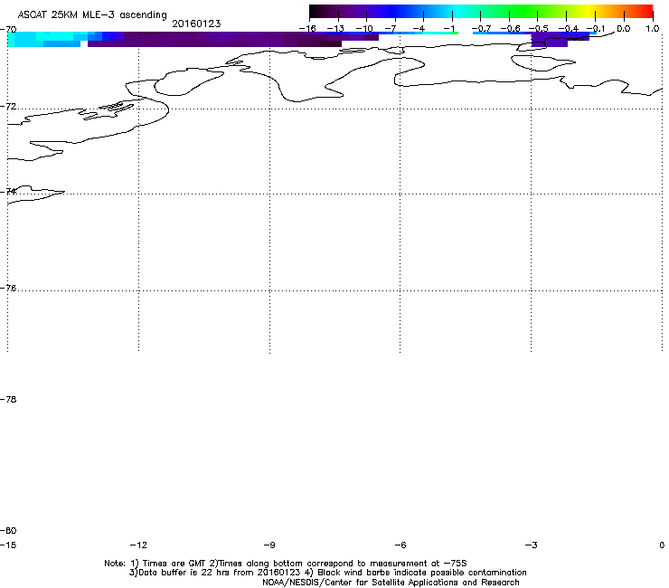Viewport: 669px width, 588px height.
Task: Click the color bar label -0.1
Action: click(596, 28)
